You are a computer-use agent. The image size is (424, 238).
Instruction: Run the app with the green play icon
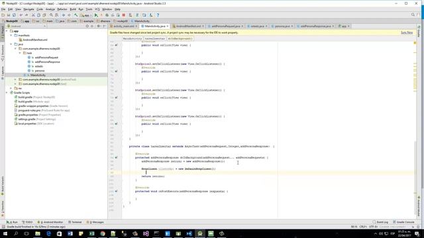pyautogui.click(x=96, y=15)
